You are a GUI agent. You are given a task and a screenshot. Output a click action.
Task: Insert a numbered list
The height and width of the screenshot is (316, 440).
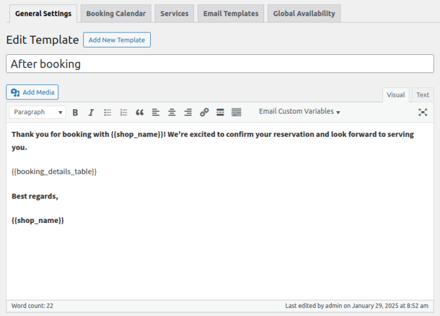124,112
